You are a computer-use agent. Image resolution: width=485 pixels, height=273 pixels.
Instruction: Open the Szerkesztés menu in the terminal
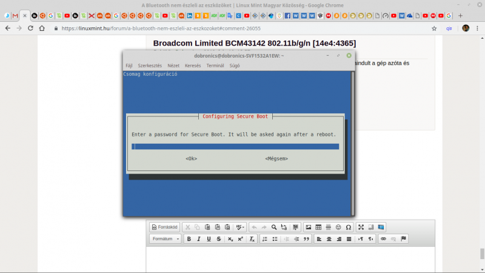tap(150, 66)
